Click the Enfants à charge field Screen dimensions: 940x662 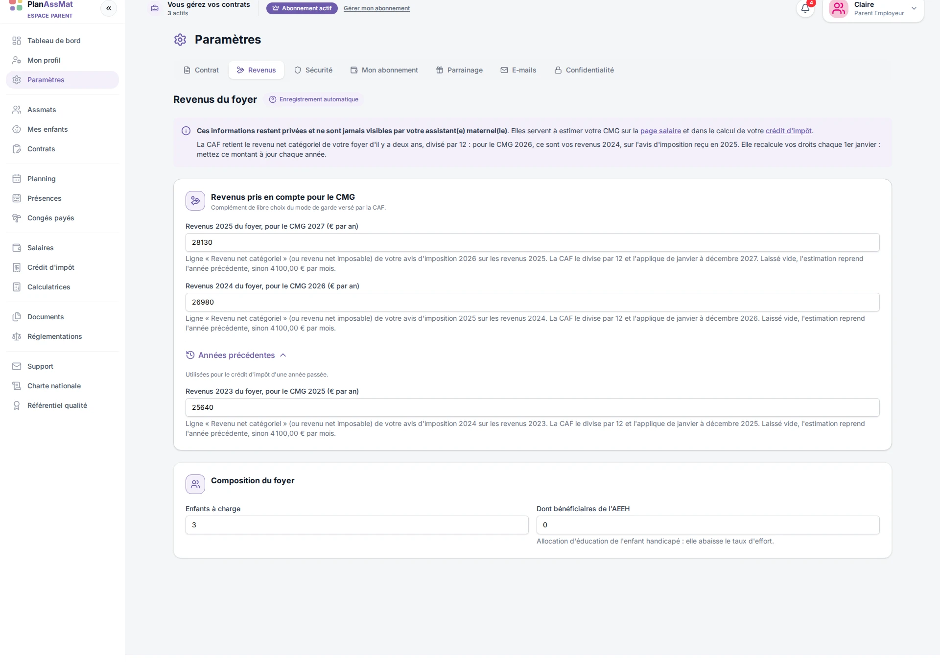(x=357, y=525)
